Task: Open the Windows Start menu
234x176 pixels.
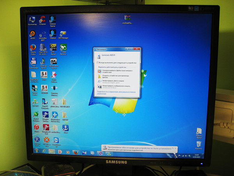Action: 36,151
